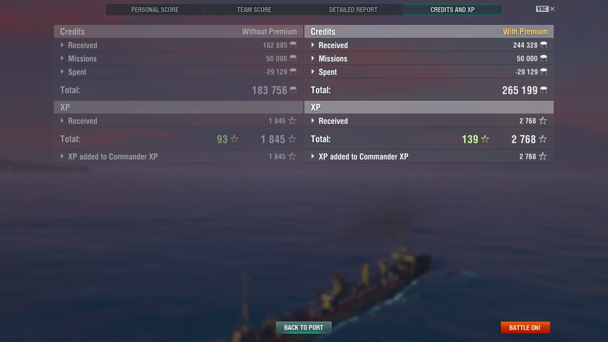
Task: Click the star icon beside 1 845 Commander XP
Action: coord(292,156)
